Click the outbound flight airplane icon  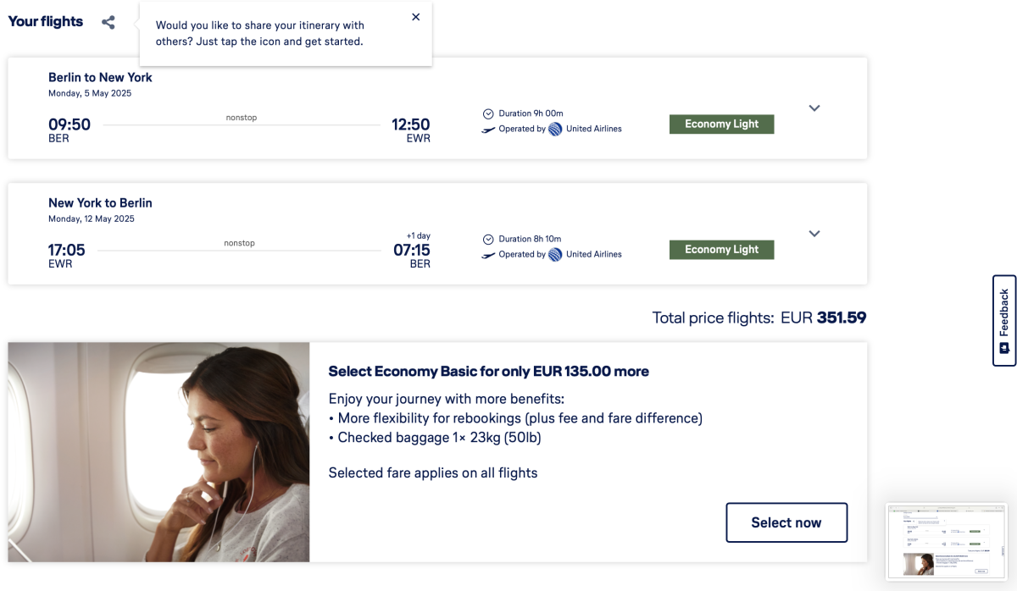(488, 130)
